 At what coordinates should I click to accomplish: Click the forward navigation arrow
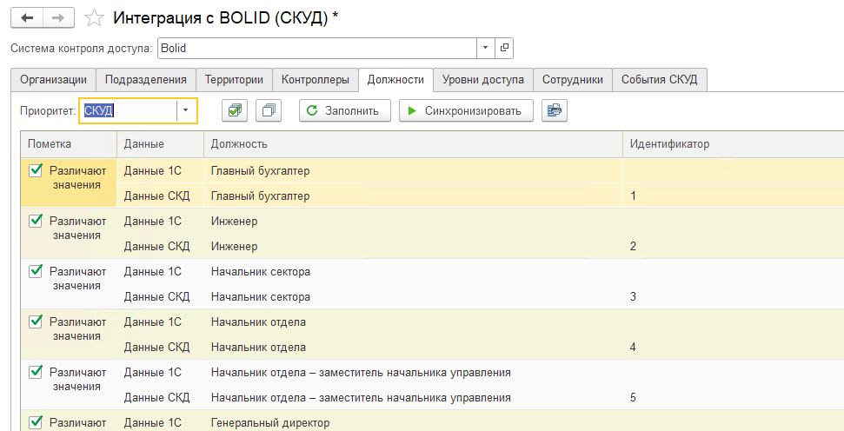(x=57, y=17)
